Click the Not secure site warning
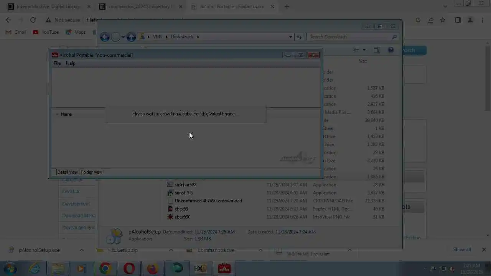This screenshot has height=276, width=491. tap(63, 20)
